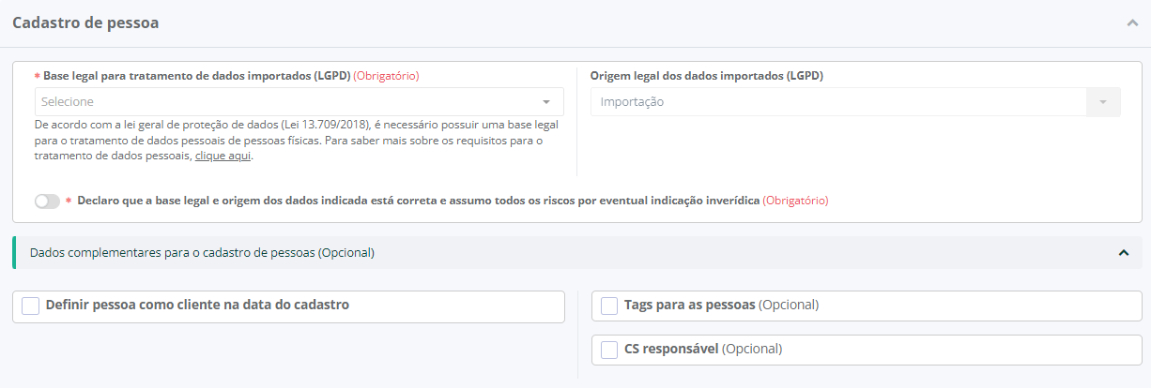Viewport: 1151px width, 388px height.
Task: Tick the CS responsável checkbox
Action: [x=609, y=350]
